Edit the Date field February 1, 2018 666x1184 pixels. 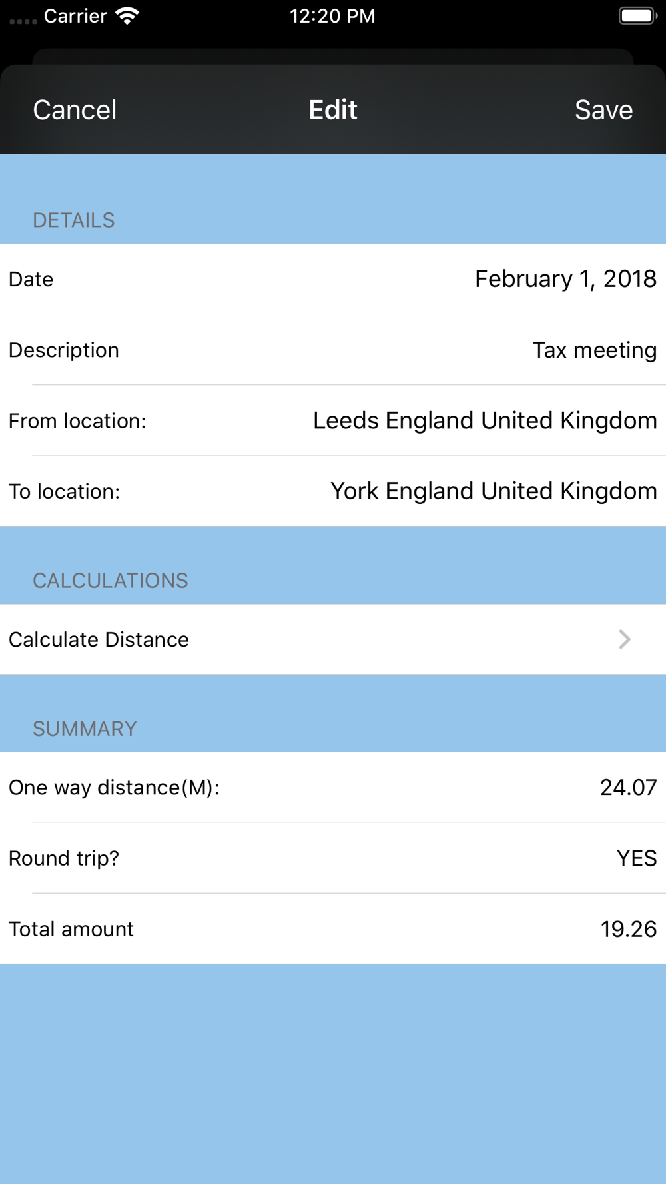point(565,279)
